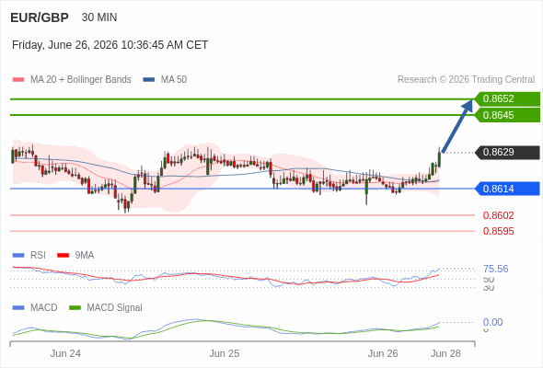Click the 9MA red legend swatch
Image resolution: width=543 pixels, height=368 pixels.
tap(63, 256)
